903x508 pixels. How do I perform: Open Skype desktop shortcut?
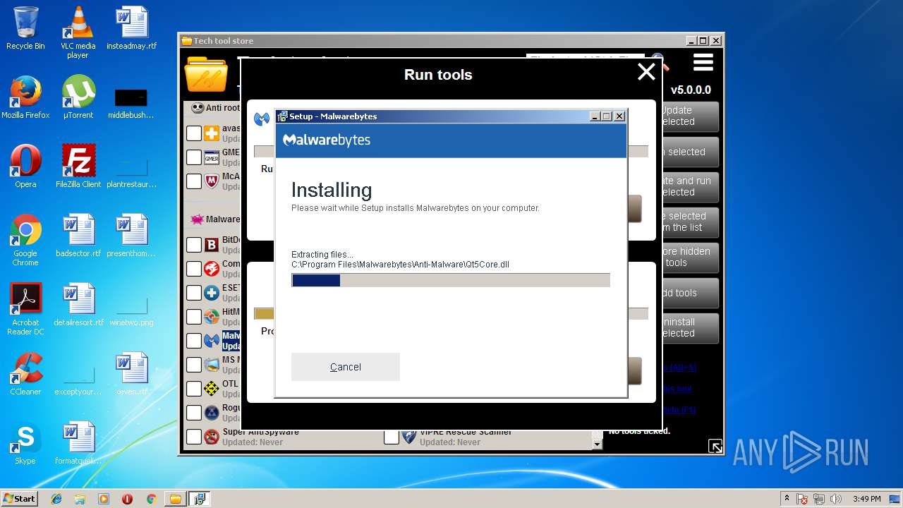25,443
